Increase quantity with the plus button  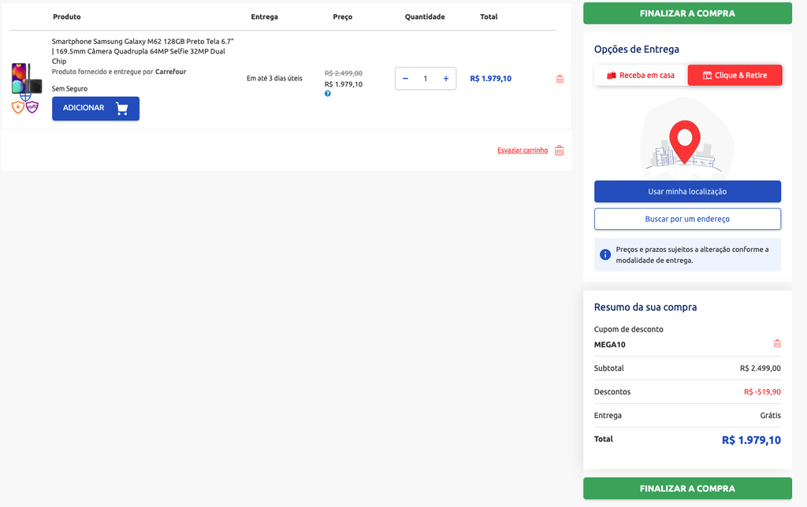point(446,79)
